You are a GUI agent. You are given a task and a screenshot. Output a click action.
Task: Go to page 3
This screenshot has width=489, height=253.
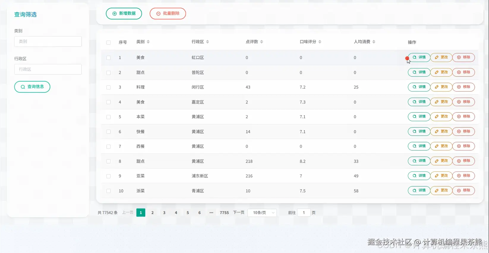click(164, 213)
